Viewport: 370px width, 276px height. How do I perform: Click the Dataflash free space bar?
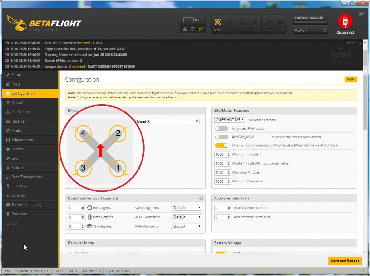[310, 22]
